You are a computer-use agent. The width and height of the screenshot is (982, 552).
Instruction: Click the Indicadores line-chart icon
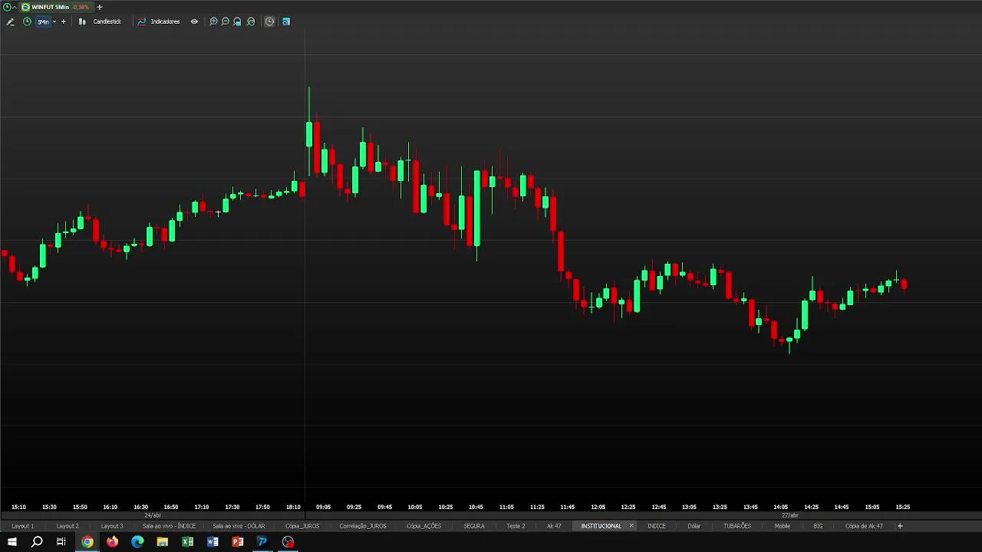pyautogui.click(x=141, y=21)
